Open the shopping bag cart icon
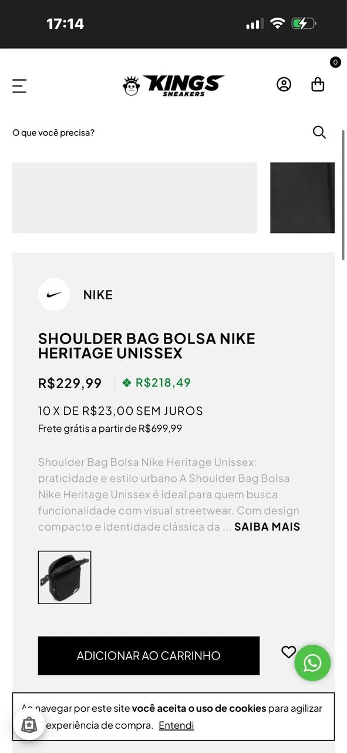The width and height of the screenshot is (347, 753). click(x=318, y=84)
